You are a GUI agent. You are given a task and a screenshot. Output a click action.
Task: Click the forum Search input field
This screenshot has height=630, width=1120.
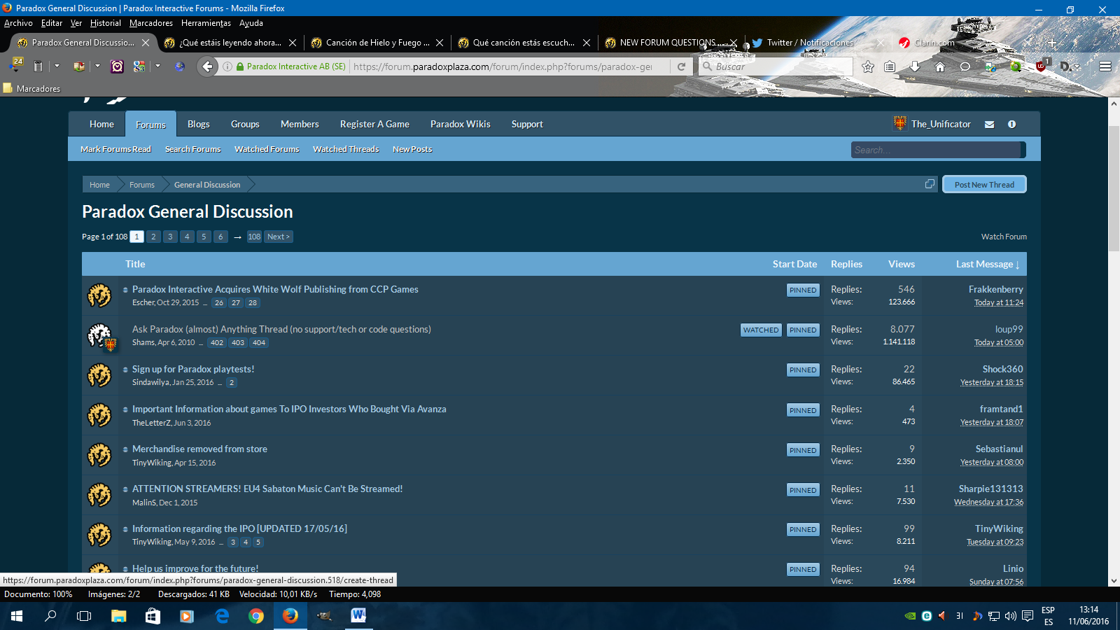[x=936, y=150]
